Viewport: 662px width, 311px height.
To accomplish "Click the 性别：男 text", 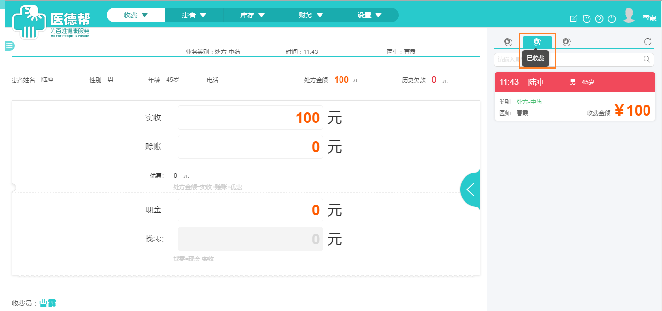I will [x=102, y=80].
